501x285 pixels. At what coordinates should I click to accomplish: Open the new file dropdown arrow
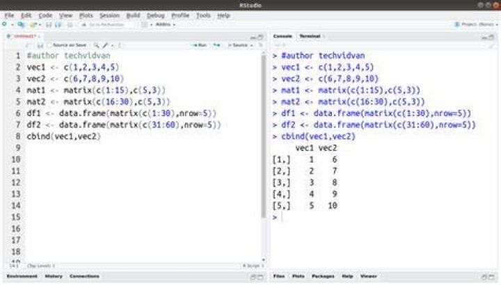(x=12, y=24)
